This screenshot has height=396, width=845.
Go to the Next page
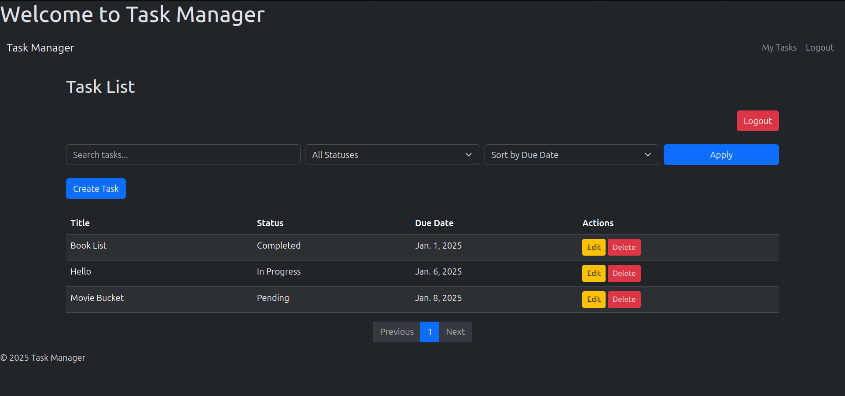coord(455,332)
